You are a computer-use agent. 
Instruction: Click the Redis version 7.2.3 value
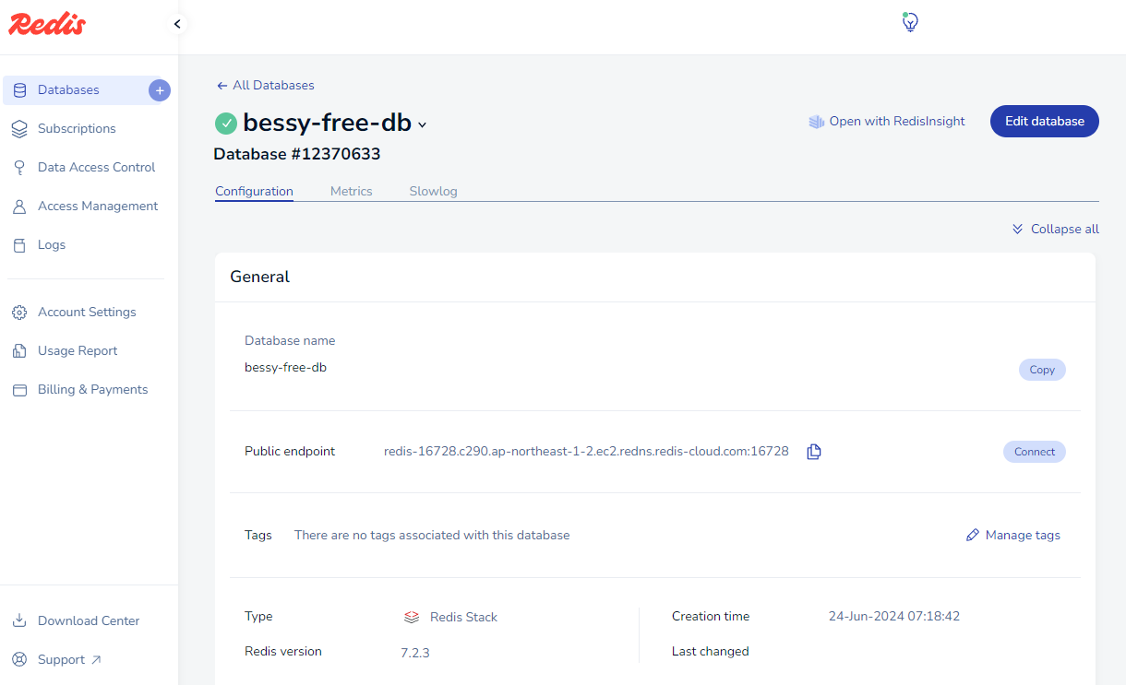tap(414, 653)
